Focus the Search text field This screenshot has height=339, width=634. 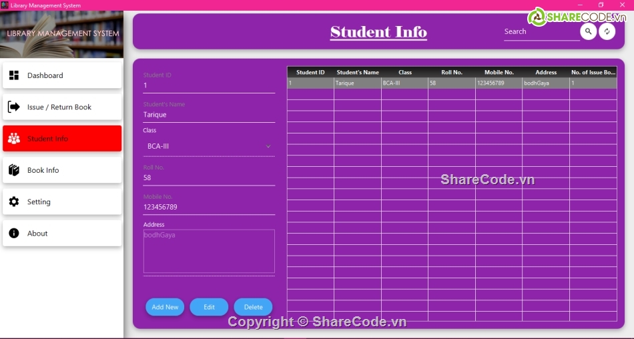(x=540, y=32)
